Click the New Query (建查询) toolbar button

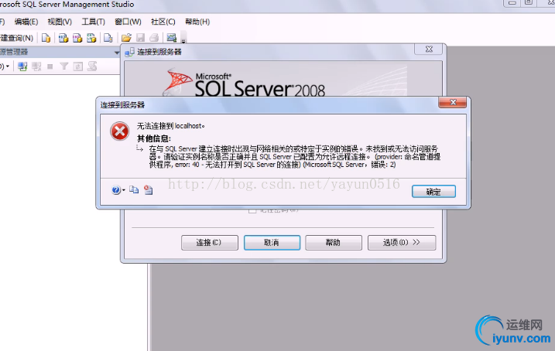[x=16, y=38]
